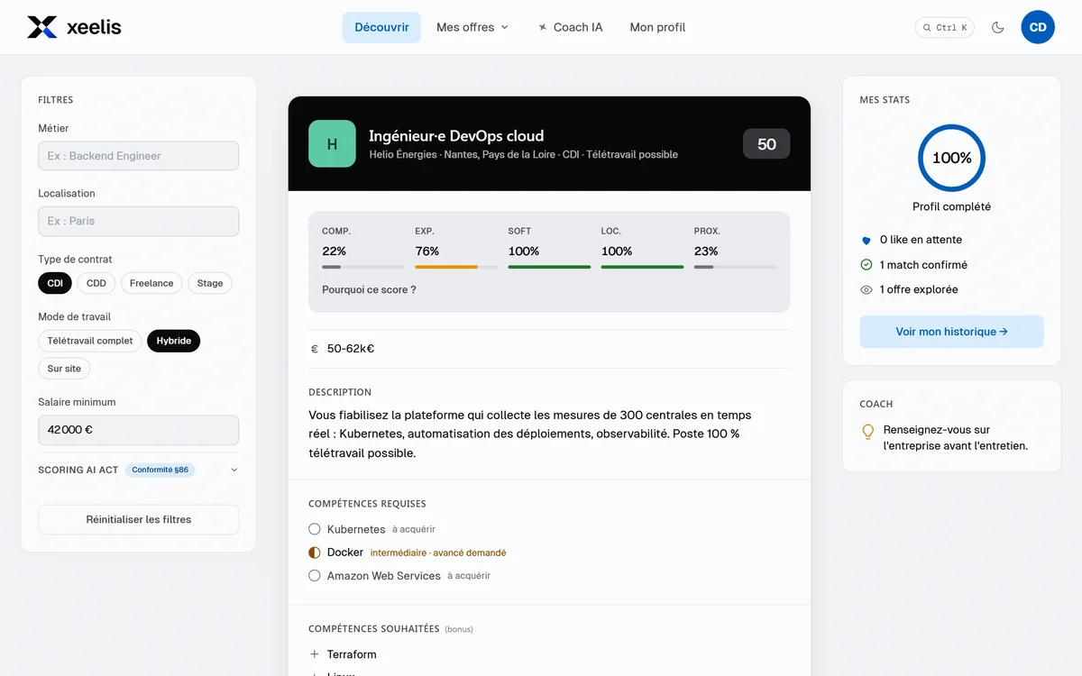The width and height of the screenshot is (1082, 676).
Task: Focus the Métier input field
Action: (139, 156)
